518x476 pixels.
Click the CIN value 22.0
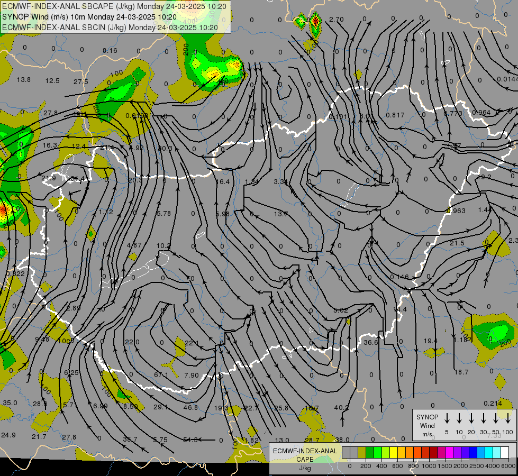click(132, 342)
